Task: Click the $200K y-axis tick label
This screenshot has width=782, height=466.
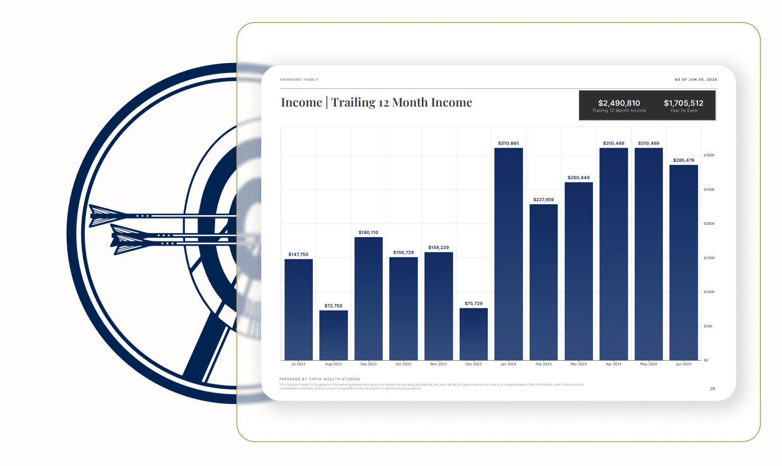Action: pos(709,224)
